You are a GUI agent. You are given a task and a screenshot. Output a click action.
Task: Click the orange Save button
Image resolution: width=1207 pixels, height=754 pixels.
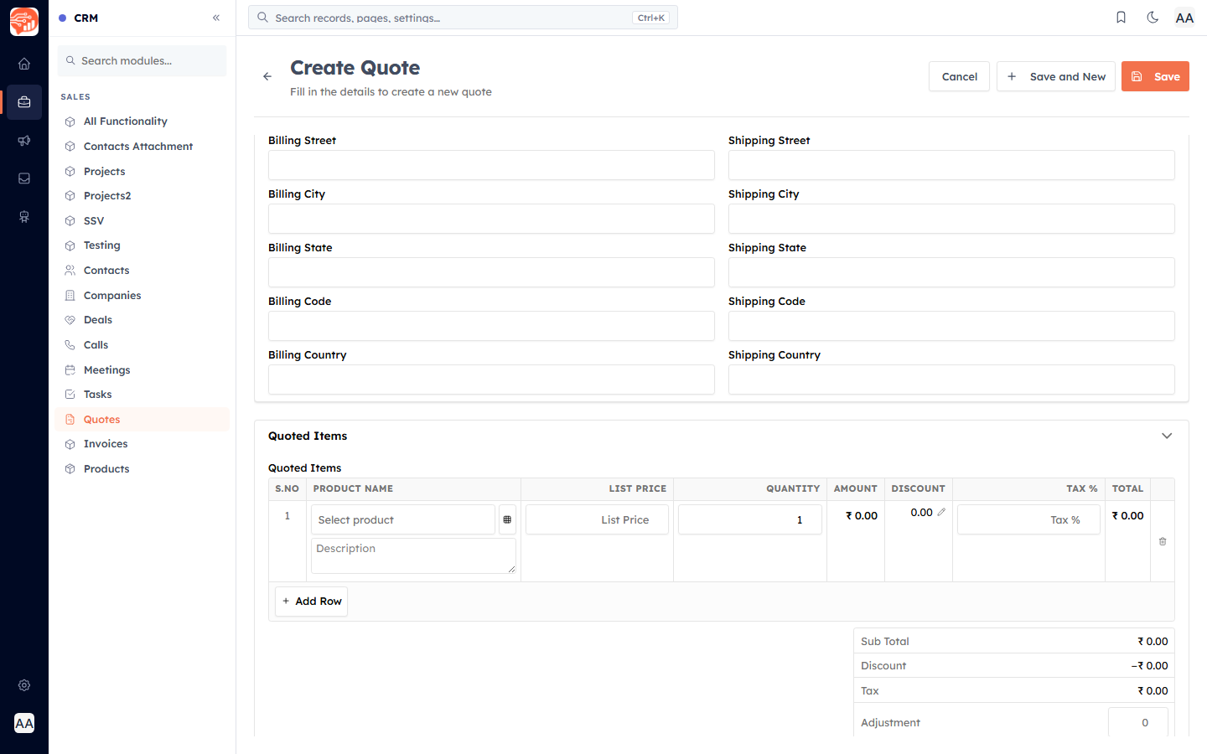[x=1155, y=76]
